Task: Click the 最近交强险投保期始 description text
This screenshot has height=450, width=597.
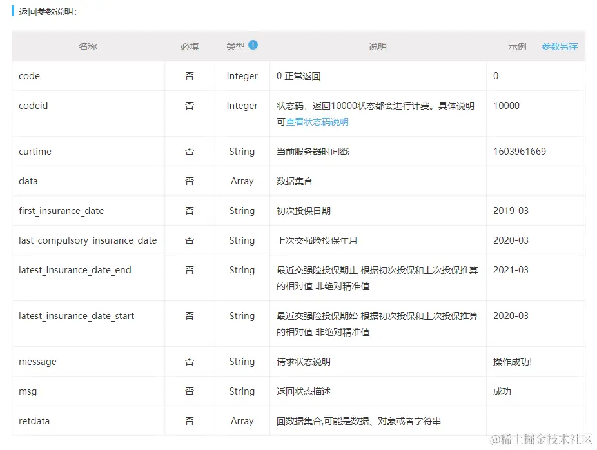Action: tap(377, 324)
